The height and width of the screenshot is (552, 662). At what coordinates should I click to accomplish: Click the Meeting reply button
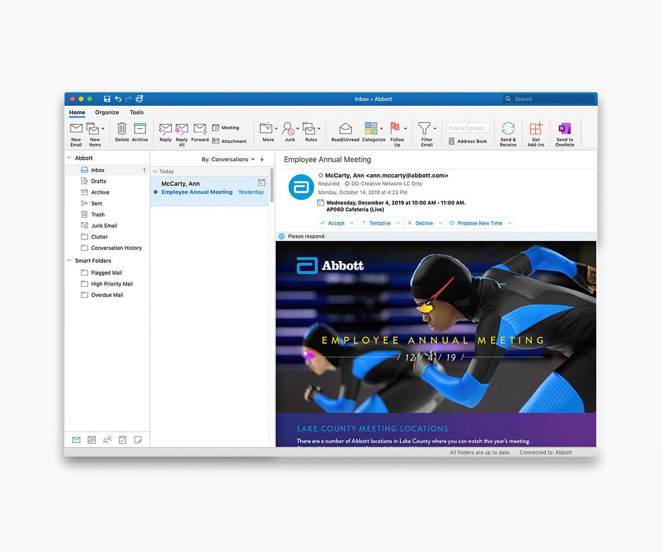(226, 128)
